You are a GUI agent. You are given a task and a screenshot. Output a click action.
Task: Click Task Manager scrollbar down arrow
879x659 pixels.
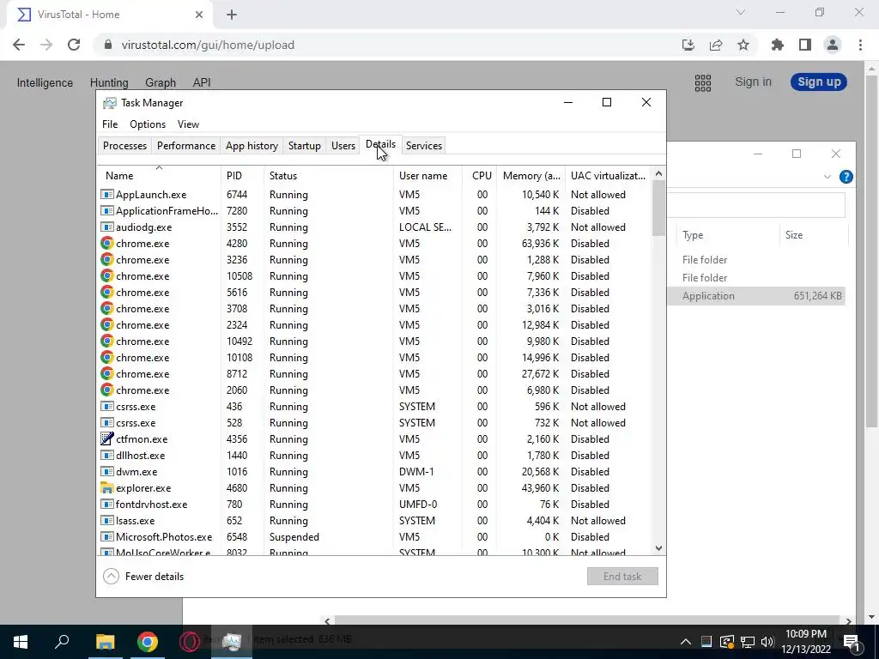coord(658,548)
